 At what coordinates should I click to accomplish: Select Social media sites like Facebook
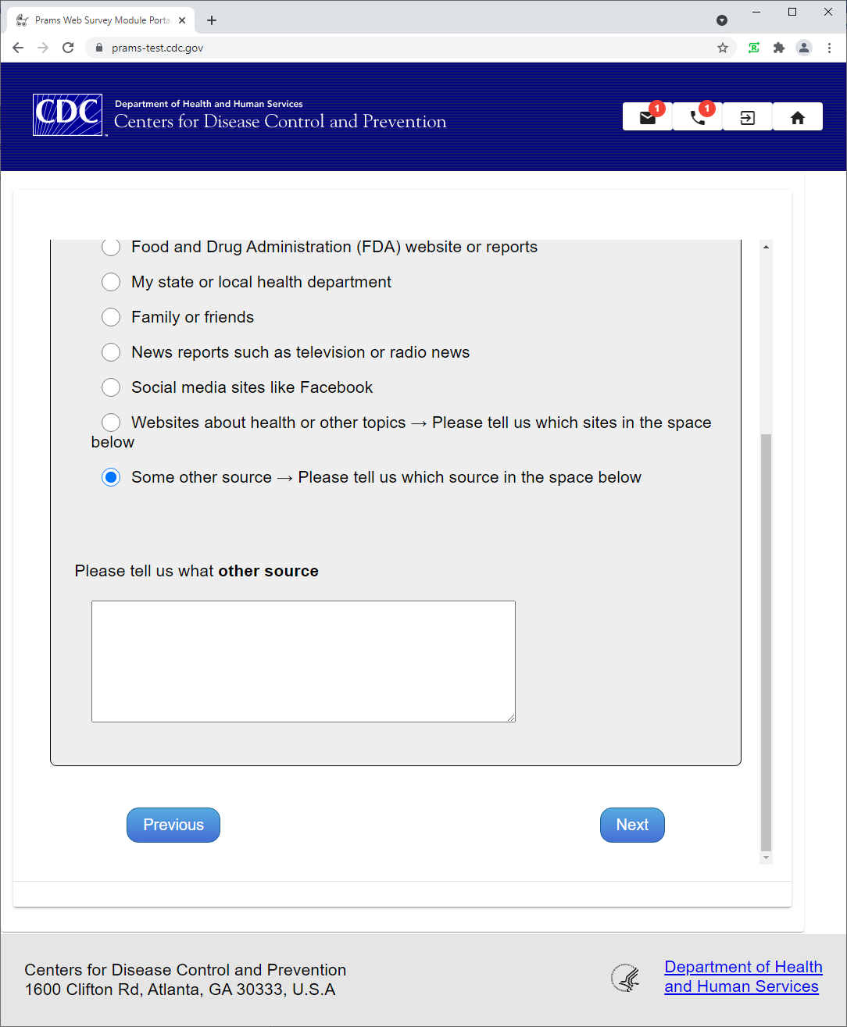111,387
